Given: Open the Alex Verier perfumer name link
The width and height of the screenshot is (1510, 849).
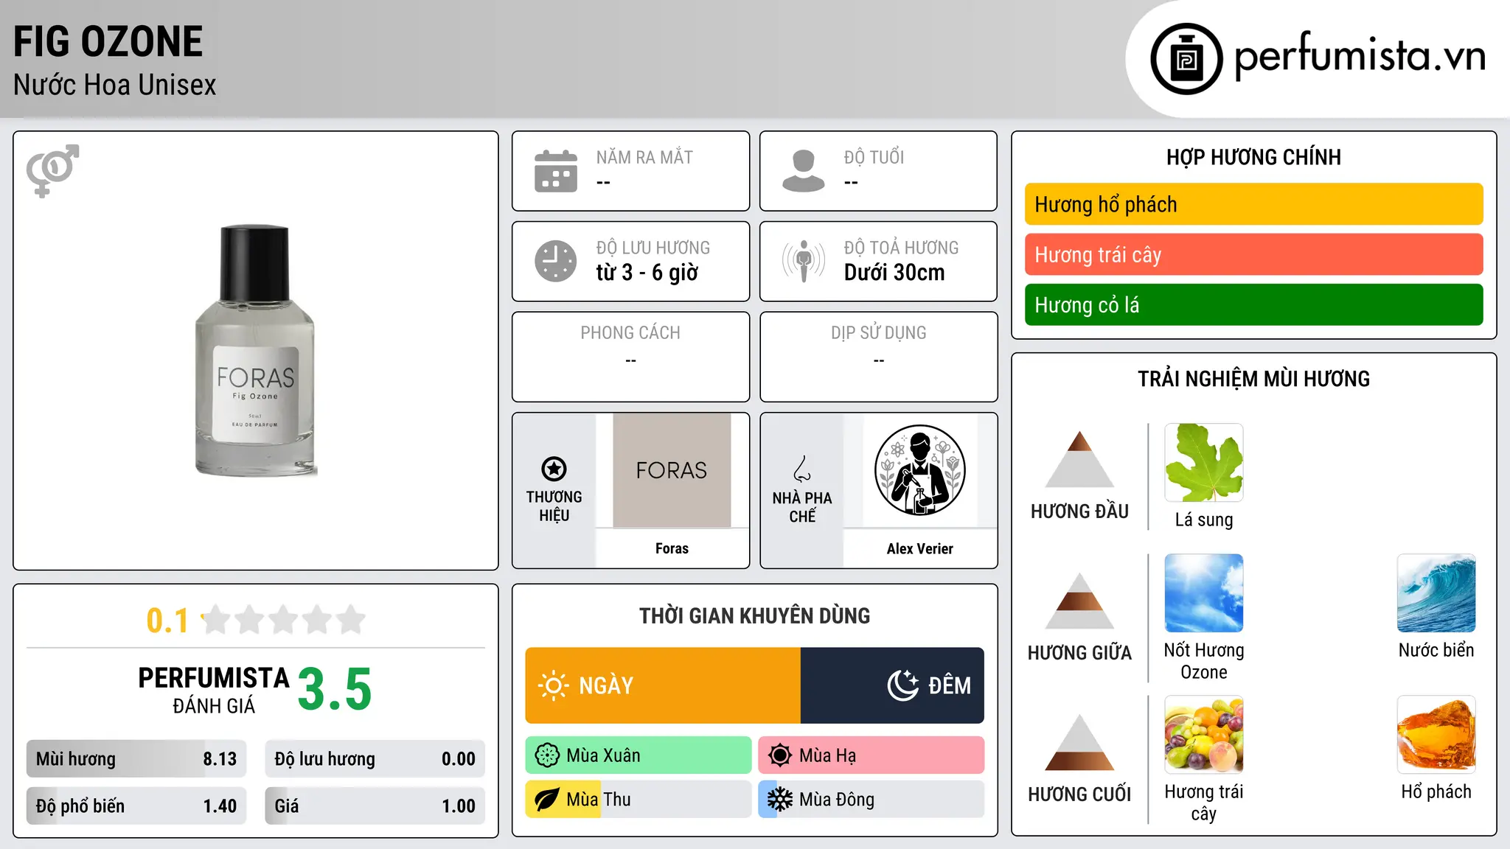Looking at the screenshot, I should [x=919, y=548].
